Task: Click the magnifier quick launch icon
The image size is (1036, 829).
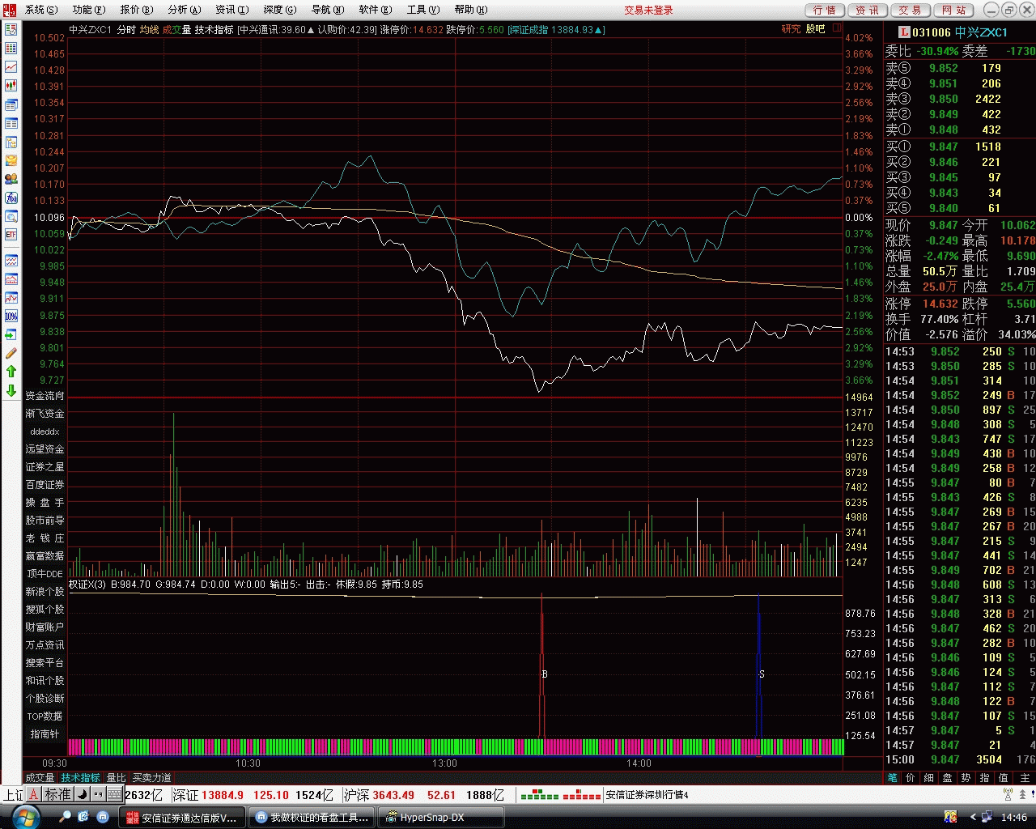Action: (x=66, y=818)
